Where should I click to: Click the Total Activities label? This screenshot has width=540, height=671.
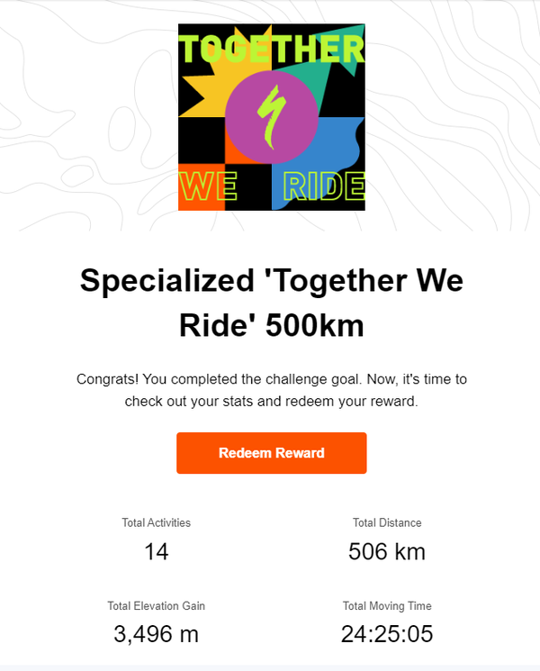tap(157, 522)
